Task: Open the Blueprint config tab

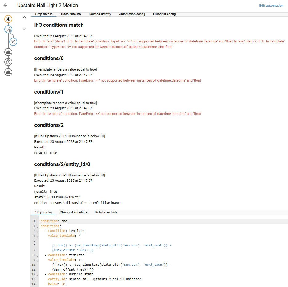Action: [164, 14]
